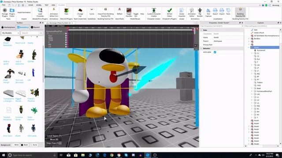The height and width of the screenshot is (158, 282).
Task: Click Toggle Handles in Model Resize
Action: click(x=129, y=12)
